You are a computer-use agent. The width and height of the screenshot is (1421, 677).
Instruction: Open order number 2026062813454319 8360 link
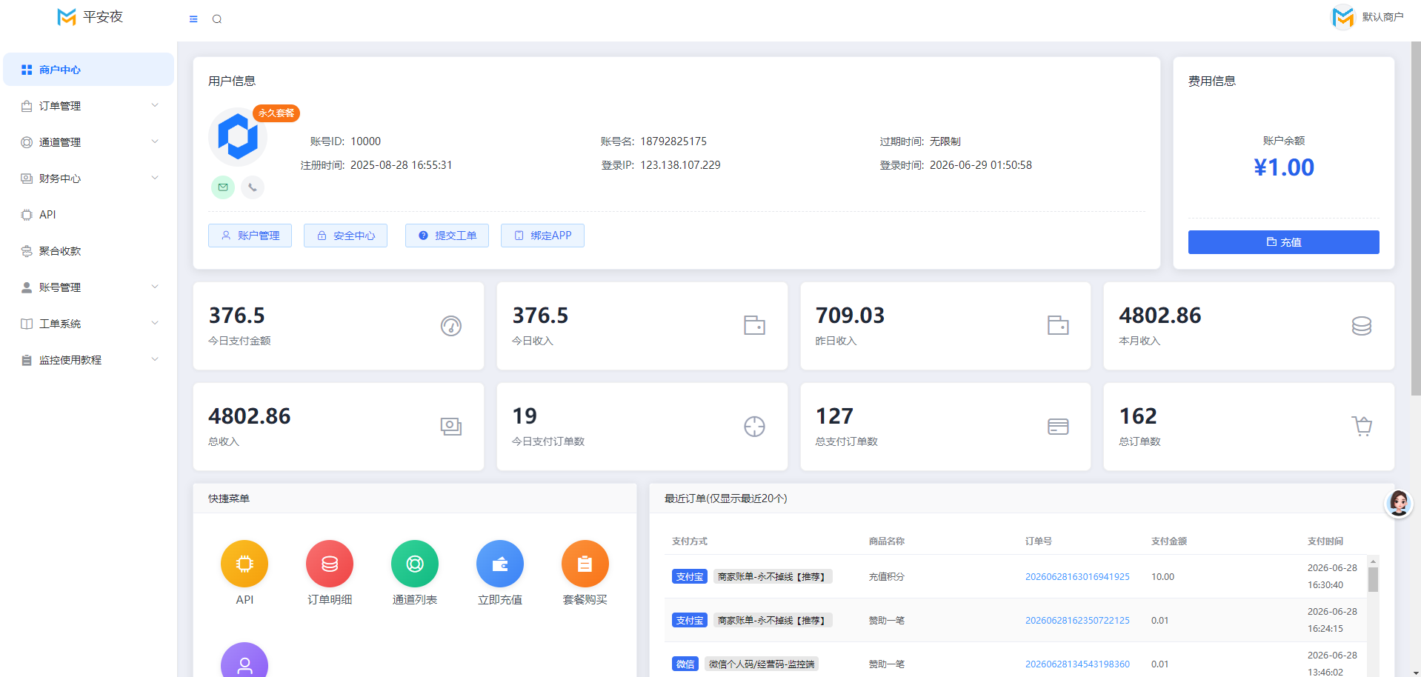[1077, 664]
